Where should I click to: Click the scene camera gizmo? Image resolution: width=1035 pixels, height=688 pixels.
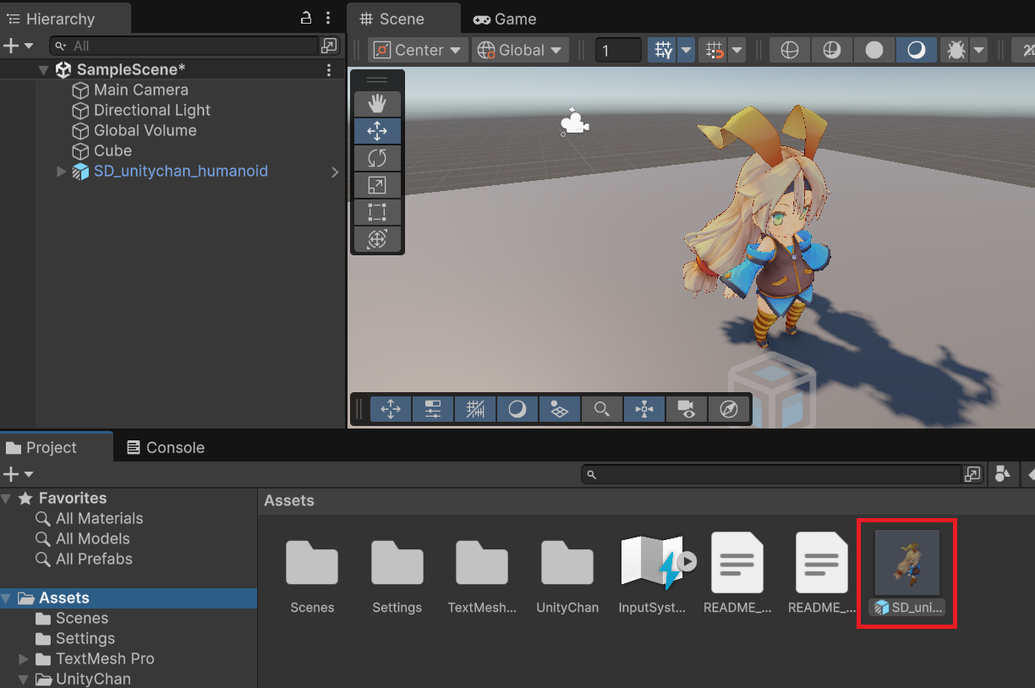pyautogui.click(x=574, y=124)
